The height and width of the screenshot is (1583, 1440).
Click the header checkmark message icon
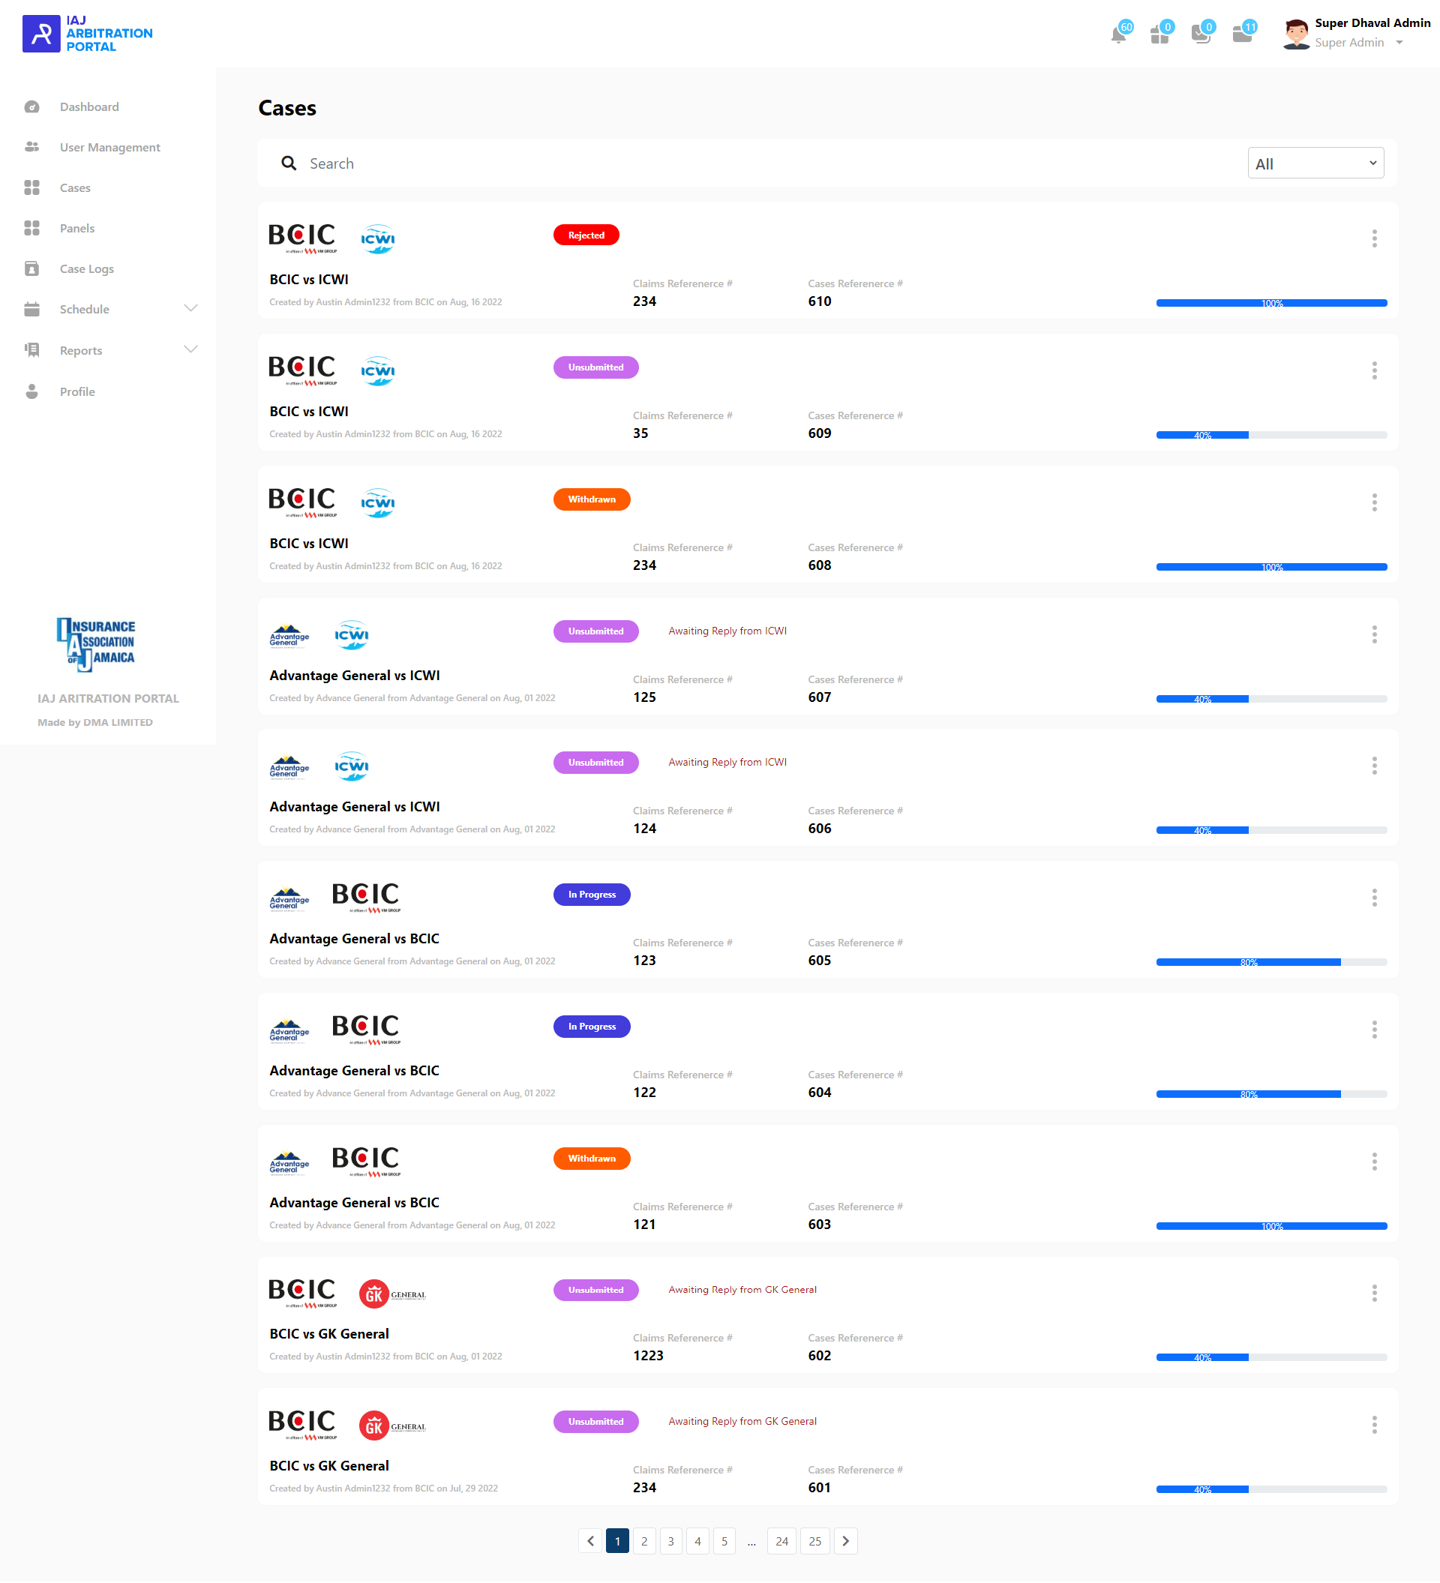point(1200,34)
